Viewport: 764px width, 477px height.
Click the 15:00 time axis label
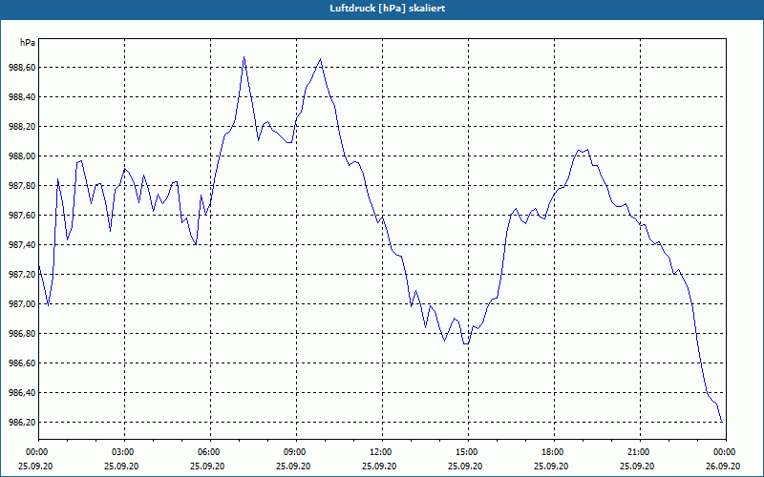pyautogui.click(x=468, y=452)
